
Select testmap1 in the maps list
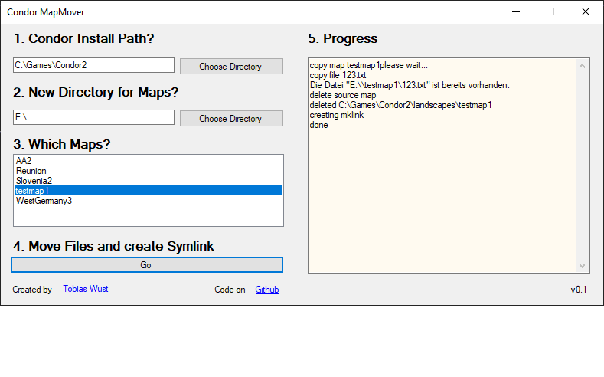[x=149, y=191]
